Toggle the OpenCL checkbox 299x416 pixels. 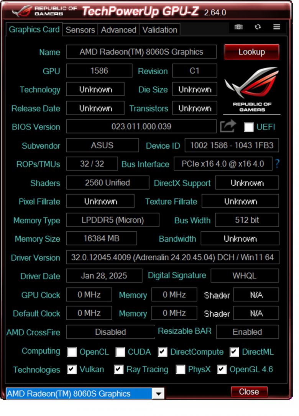click(x=72, y=352)
